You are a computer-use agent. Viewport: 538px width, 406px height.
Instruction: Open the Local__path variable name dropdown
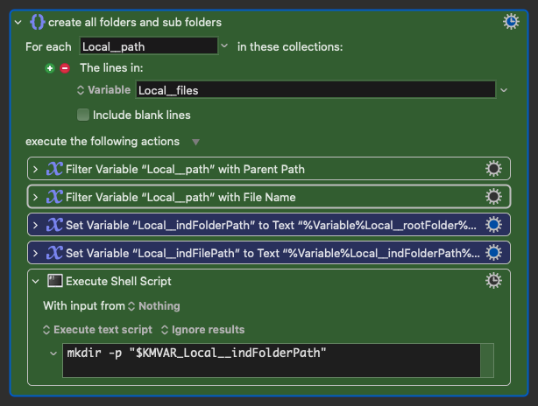(224, 45)
